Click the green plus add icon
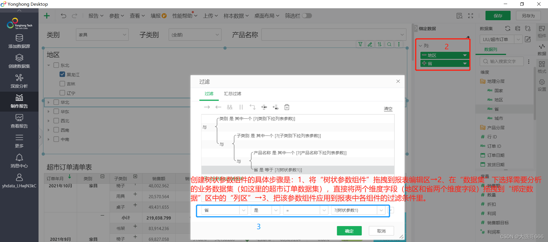 coord(47,16)
